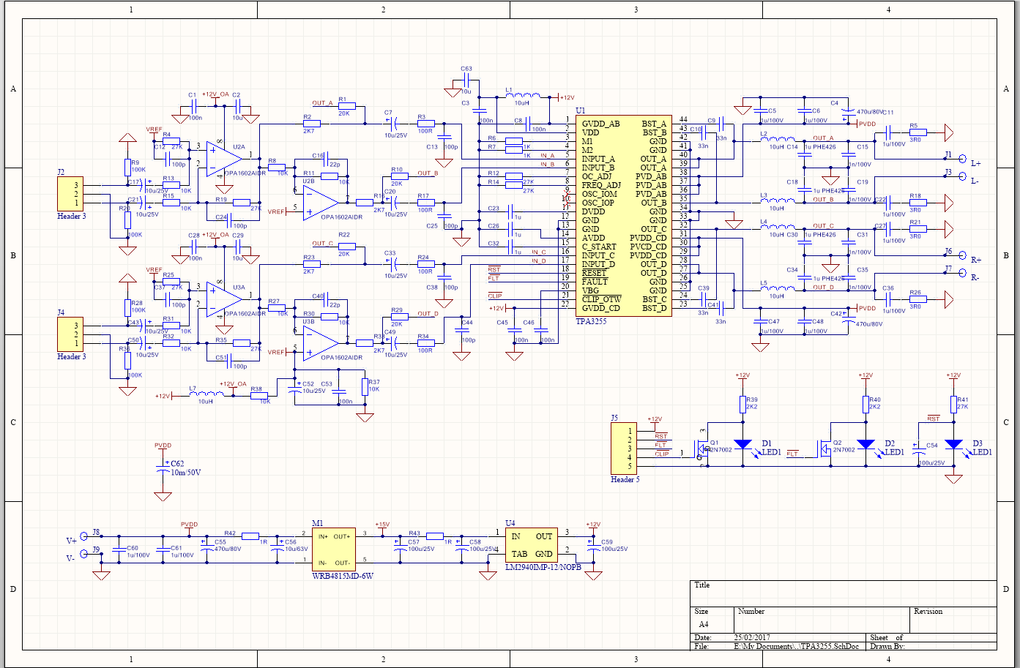Click the D1 LED1 diode symbol
The width and height of the screenshot is (1020, 668).
743,444
